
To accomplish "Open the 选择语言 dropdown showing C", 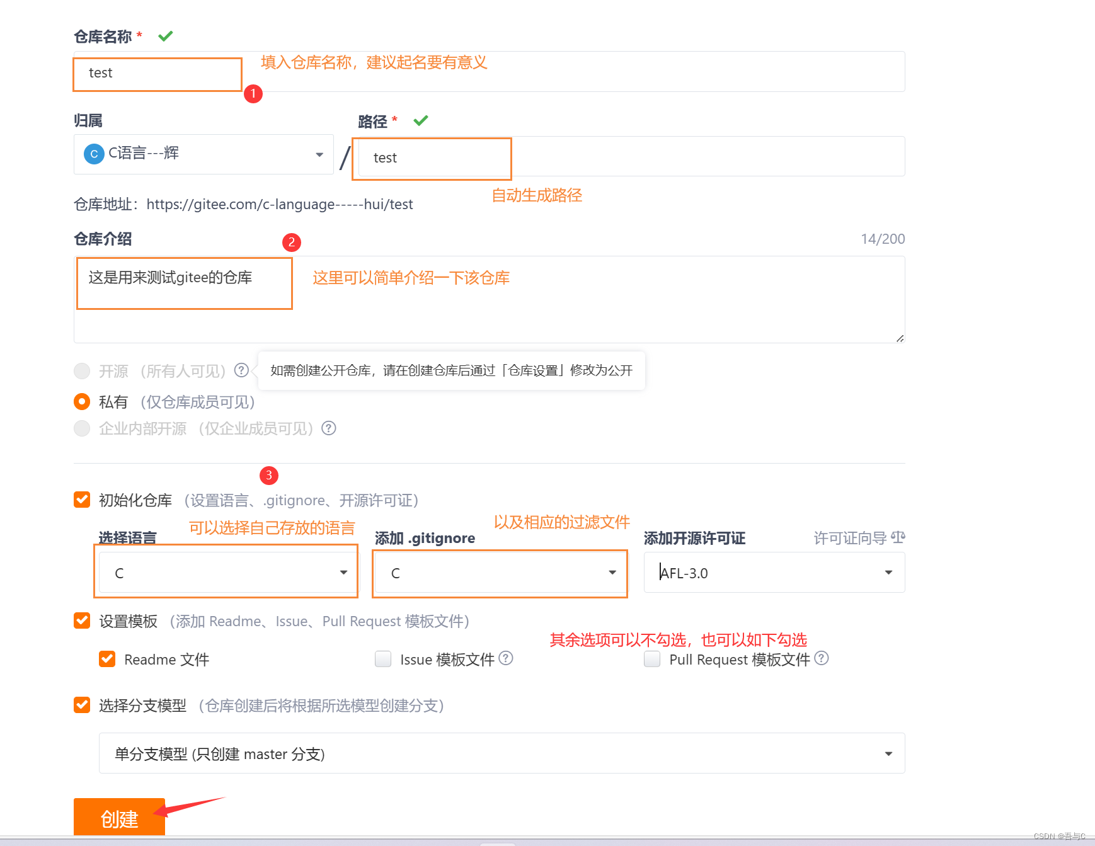I will tap(343, 572).
